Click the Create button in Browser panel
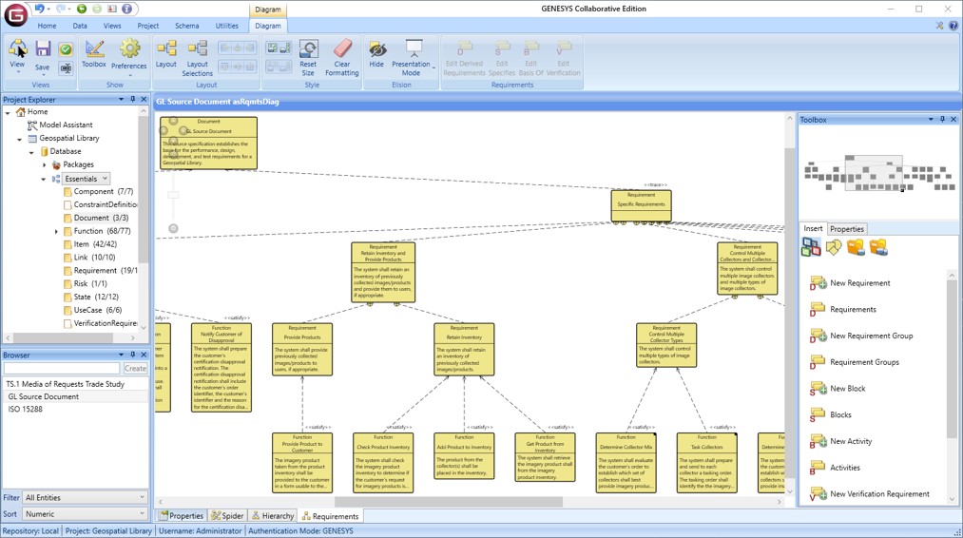The height and width of the screenshot is (538, 963). (136, 368)
